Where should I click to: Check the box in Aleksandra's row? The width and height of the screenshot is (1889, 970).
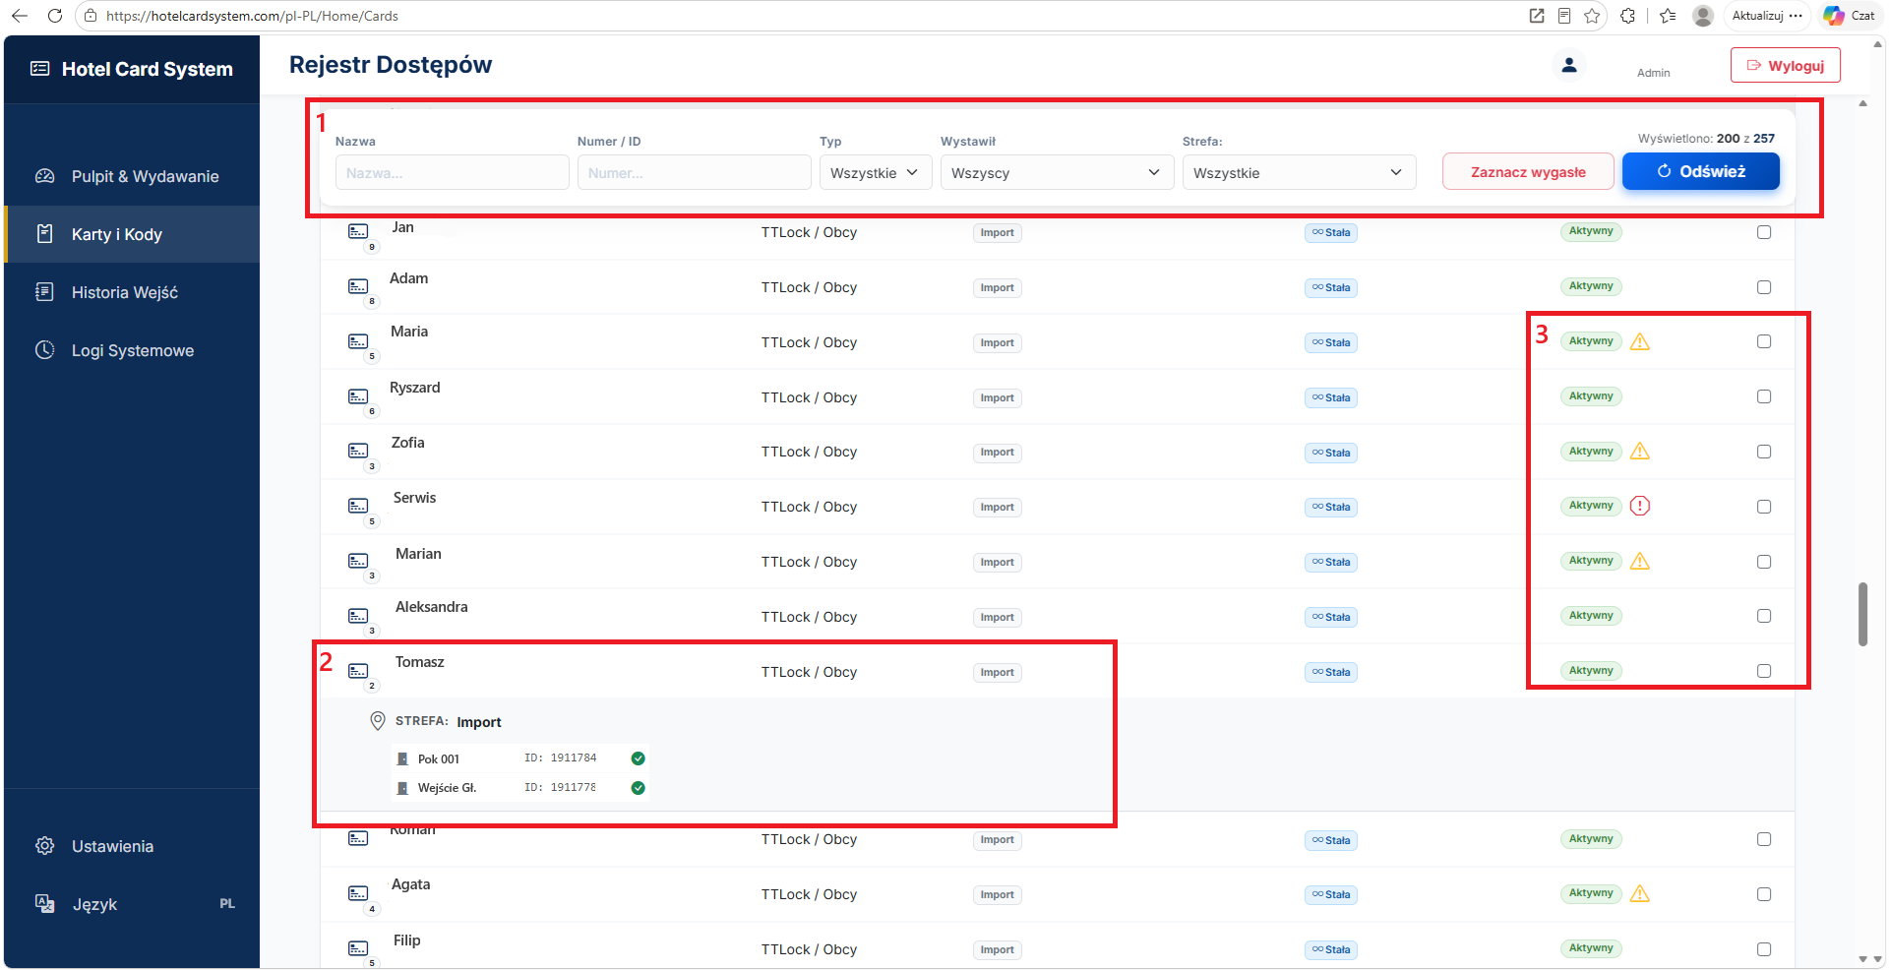(1764, 616)
